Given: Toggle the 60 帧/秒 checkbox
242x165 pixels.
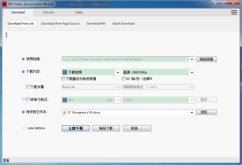Looking at the screenshot, I should (124, 79).
